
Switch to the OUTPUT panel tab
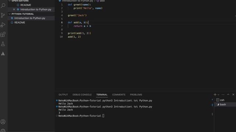(63, 95)
